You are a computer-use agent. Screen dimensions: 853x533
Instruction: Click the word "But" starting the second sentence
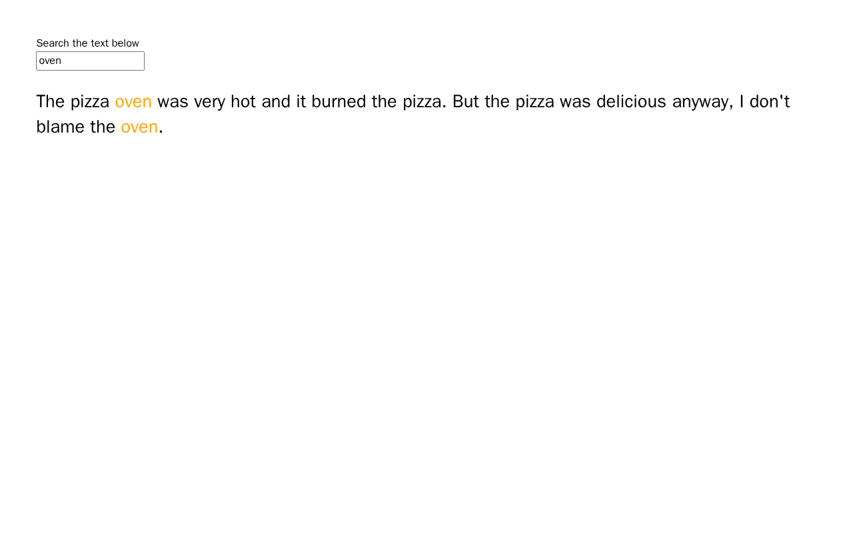coord(466,101)
